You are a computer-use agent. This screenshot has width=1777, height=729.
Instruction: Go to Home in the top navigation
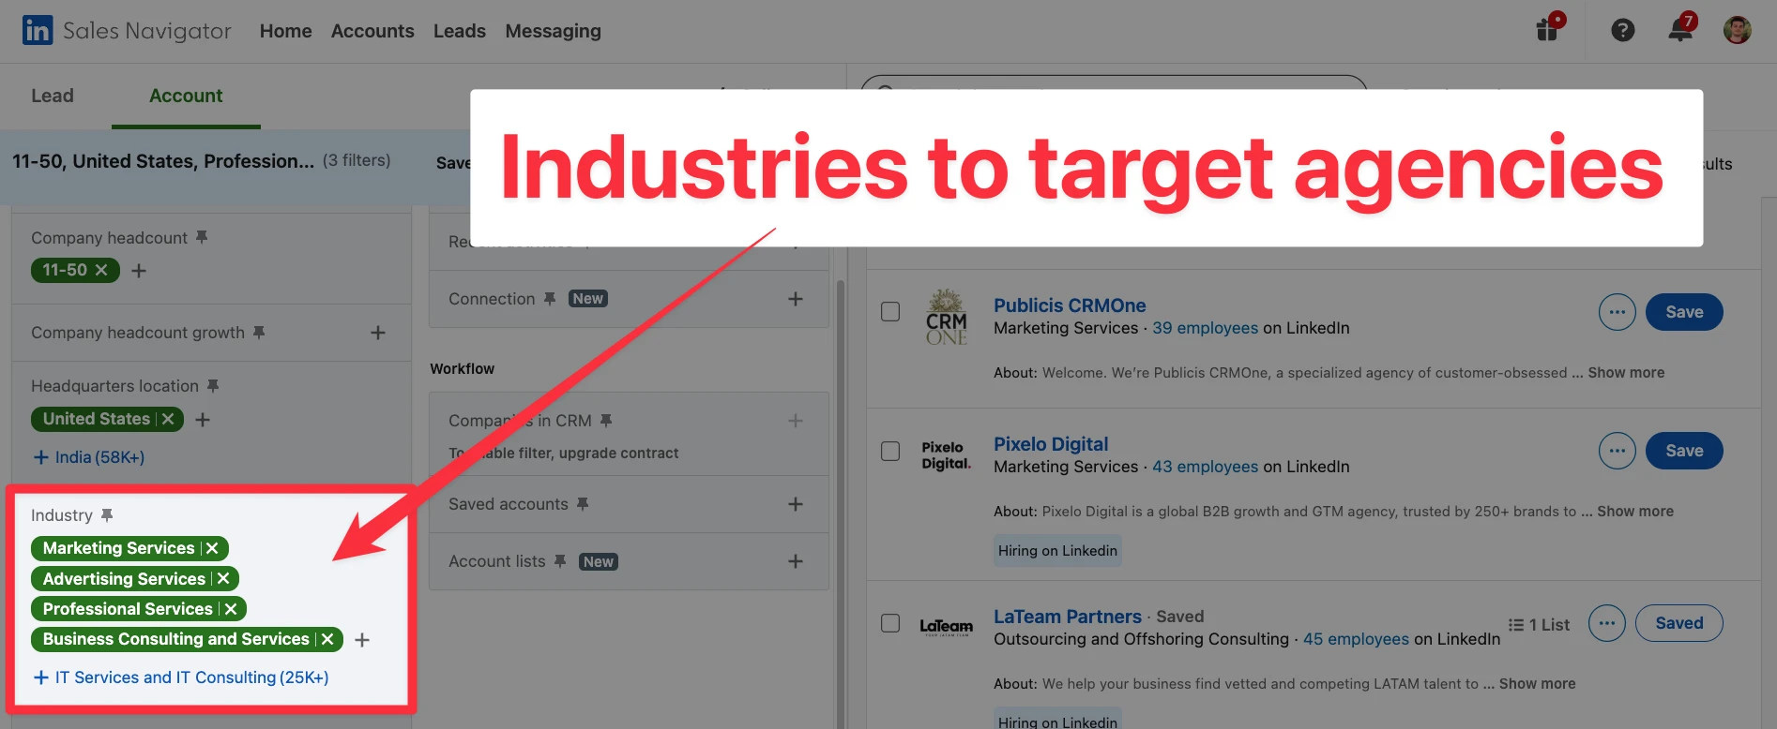point(285,31)
